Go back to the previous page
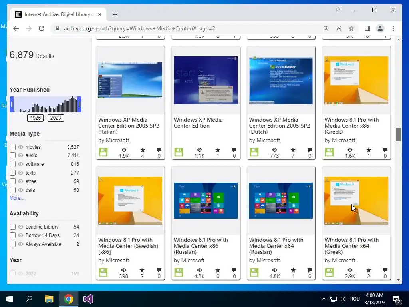 16,28
